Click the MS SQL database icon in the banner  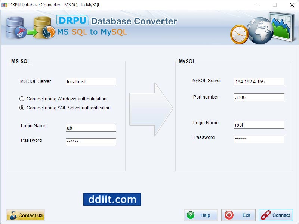click(x=14, y=28)
